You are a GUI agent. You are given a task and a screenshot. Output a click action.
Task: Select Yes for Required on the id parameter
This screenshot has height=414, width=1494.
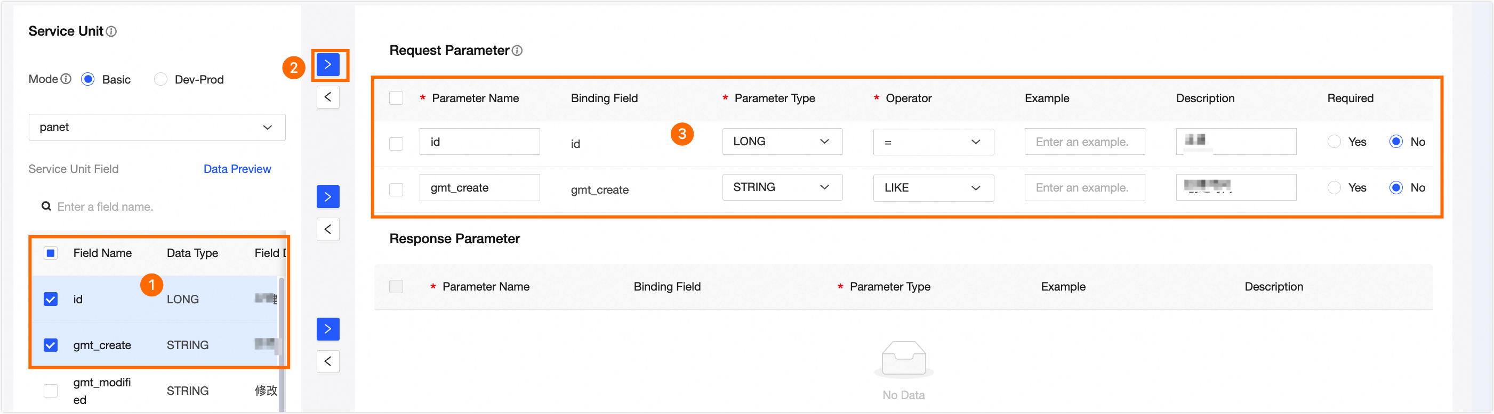click(x=1335, y=141)
